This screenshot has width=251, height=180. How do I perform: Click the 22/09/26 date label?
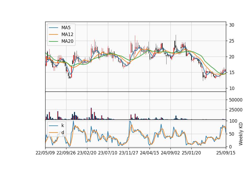66,153
